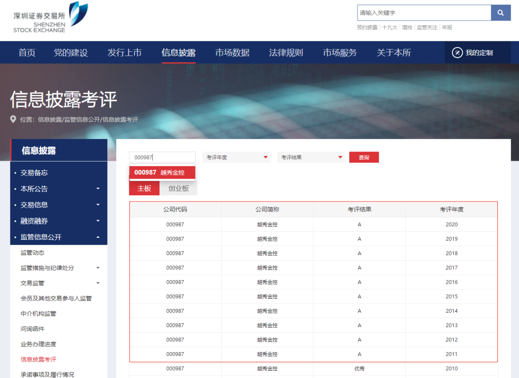Viewport: 519px width, 378px height.
Task: Click the search magnifier icon
Action: point(500,12)
